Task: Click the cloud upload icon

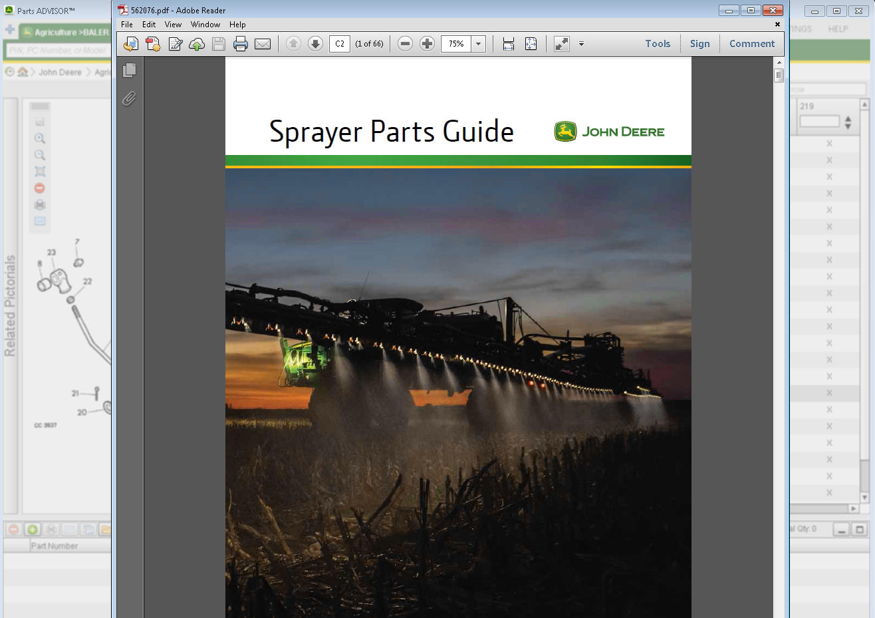Action: click(197, 44)
